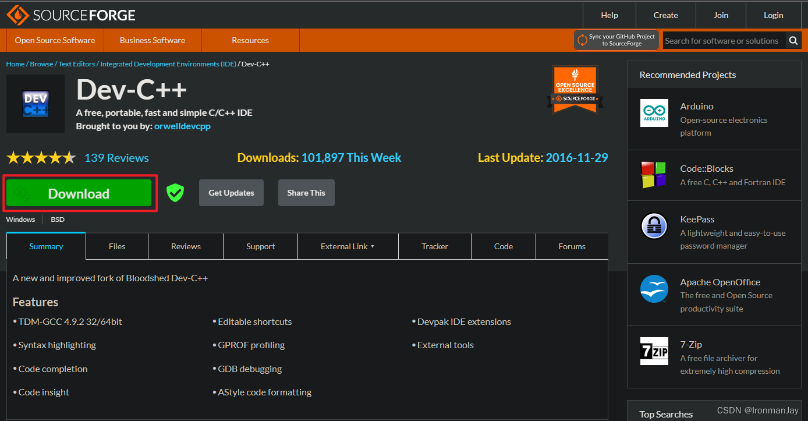Click the Downloads 101,897 This Week text

pos(319,158)
